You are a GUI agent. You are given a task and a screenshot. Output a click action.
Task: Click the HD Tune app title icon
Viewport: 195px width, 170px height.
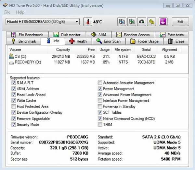5,5
